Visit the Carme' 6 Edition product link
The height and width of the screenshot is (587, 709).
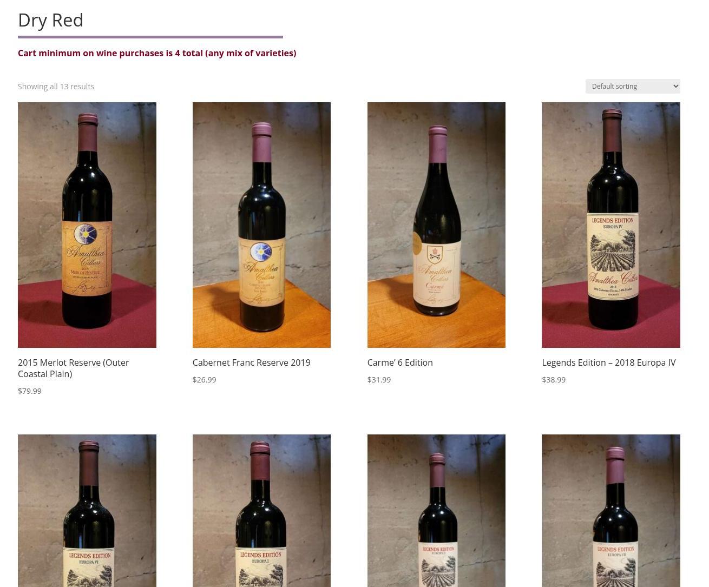tap(400, 362)
